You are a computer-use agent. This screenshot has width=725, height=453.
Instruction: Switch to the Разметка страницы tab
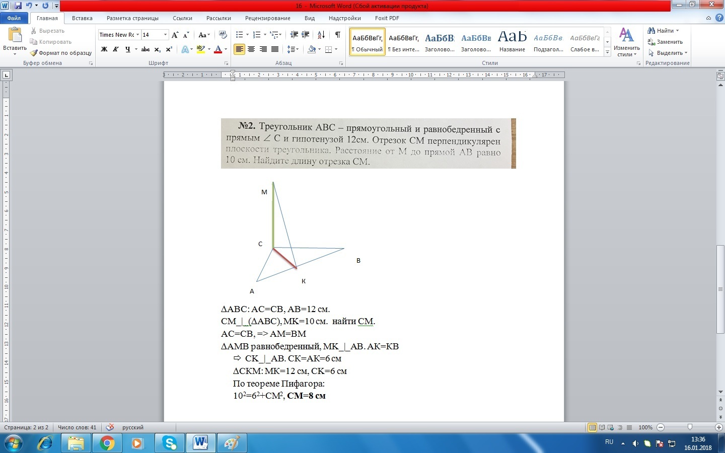pyautogui.click(x=132, y=18)
